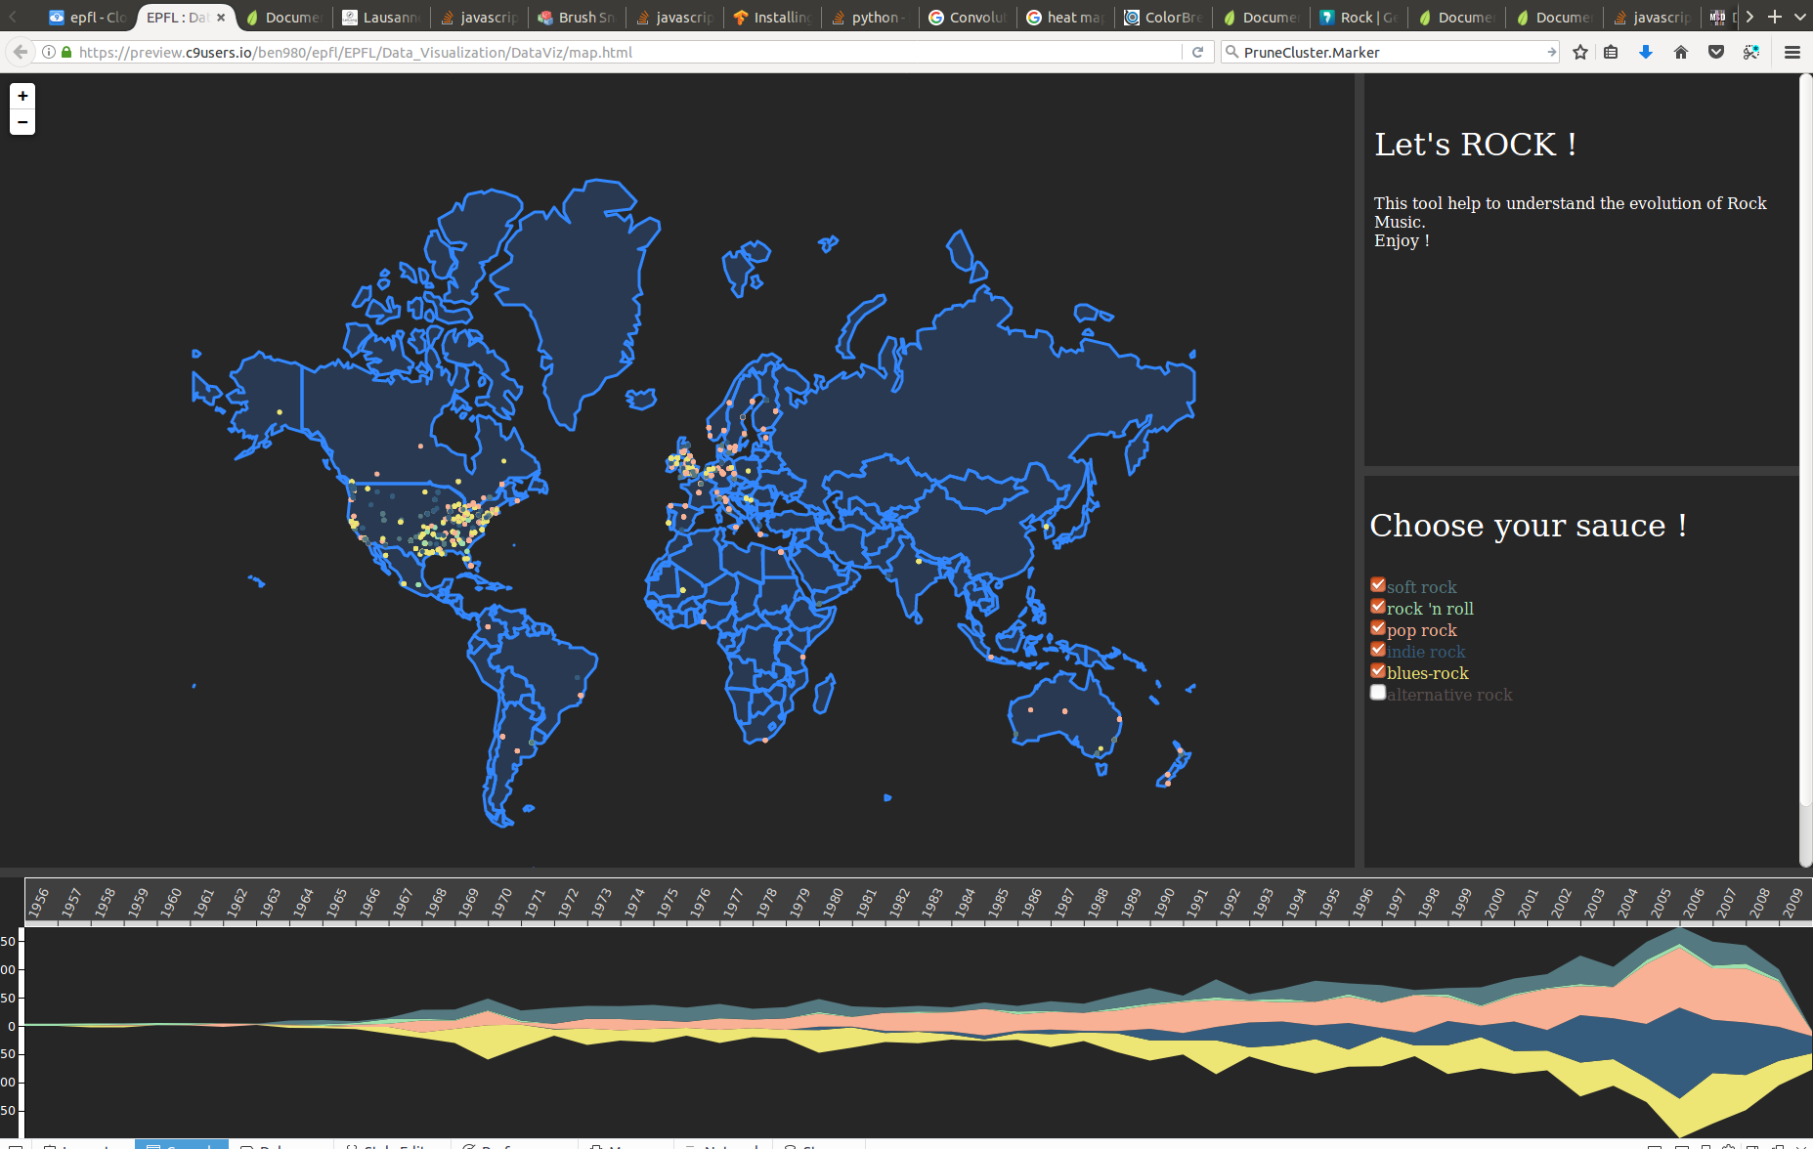This screenshot has height=1149, width=1813.
Task: Switch to the Installing tab
Action: tap(772, 17)
